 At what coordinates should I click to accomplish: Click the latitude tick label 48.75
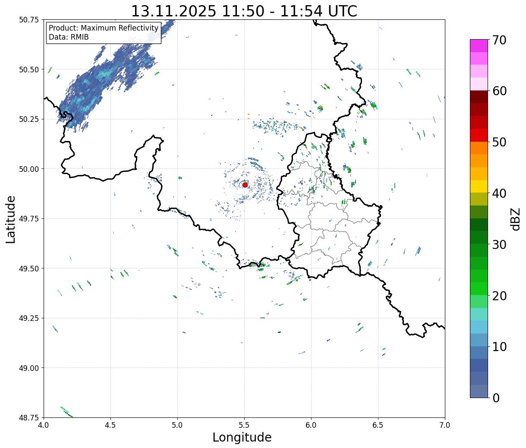click(29, 417)
